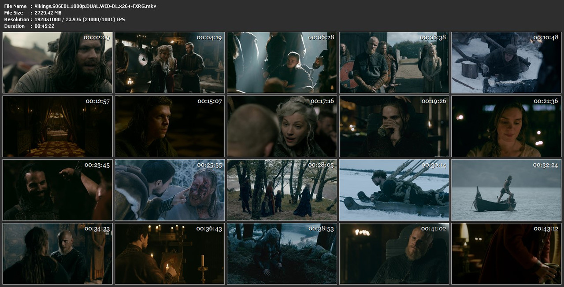View the thumbnail stamped 00:23:45
Image resolution: width=564 pixels, height=287 pixels.
coord(58,190)
